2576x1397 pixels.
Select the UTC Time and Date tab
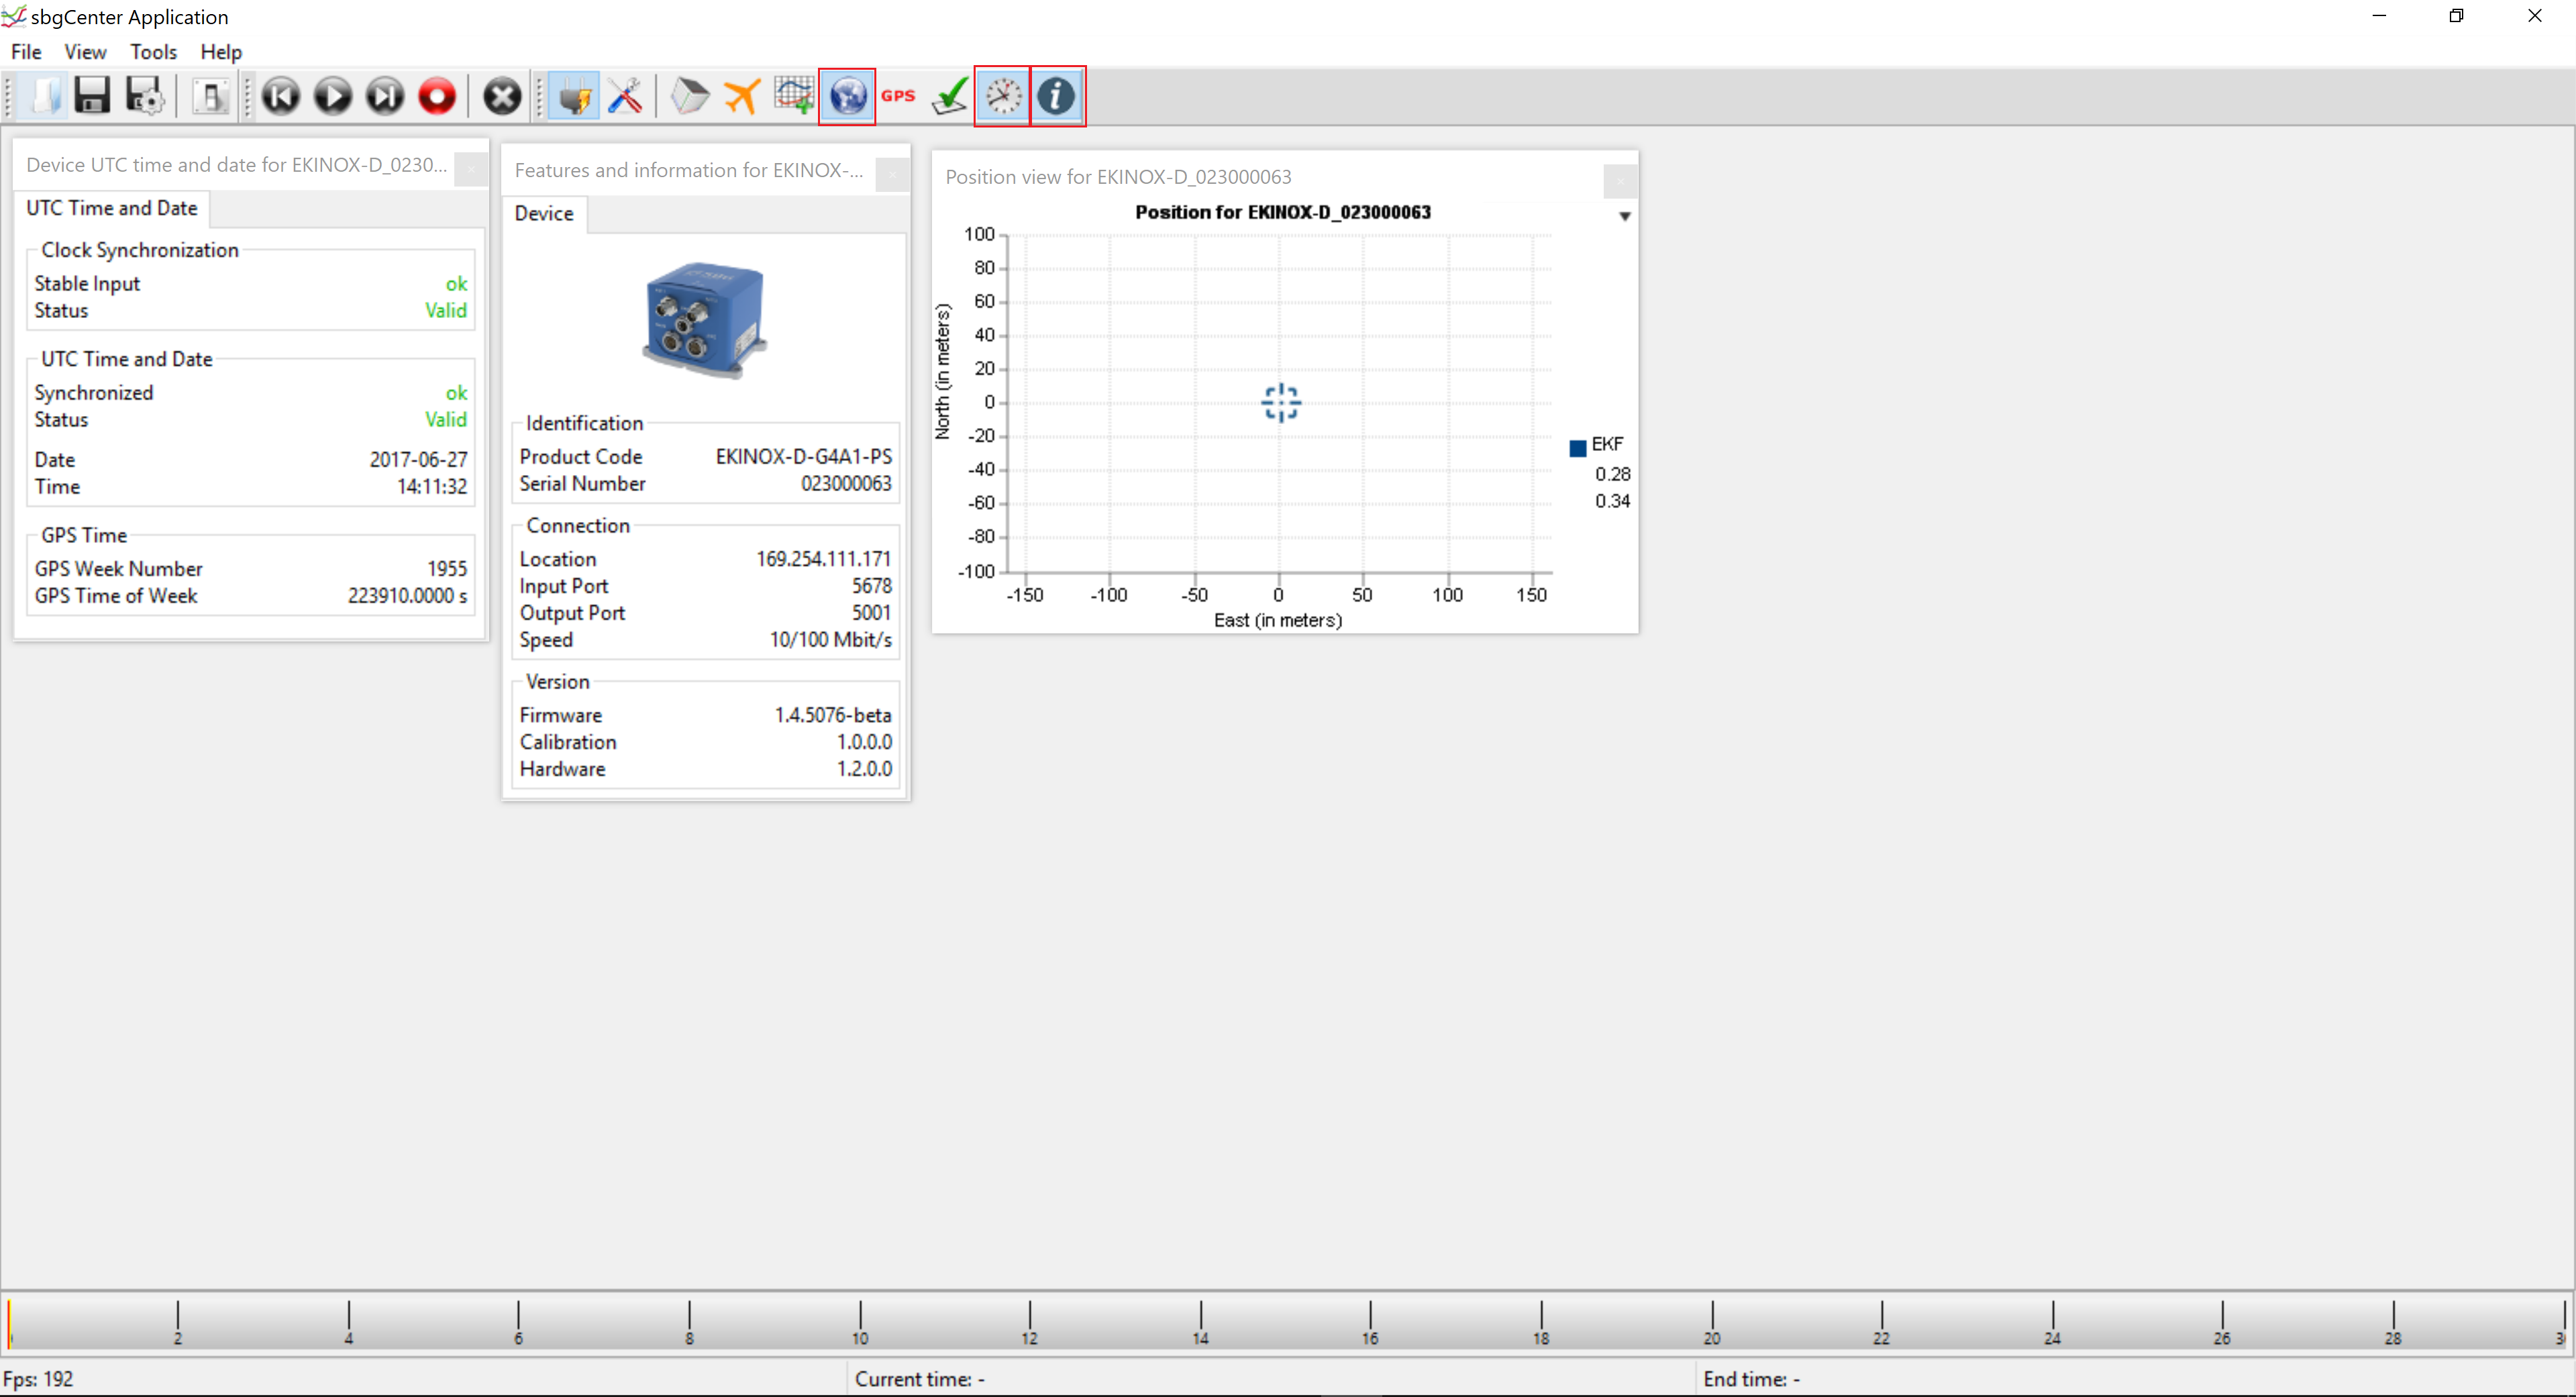[x=112, y=208]
